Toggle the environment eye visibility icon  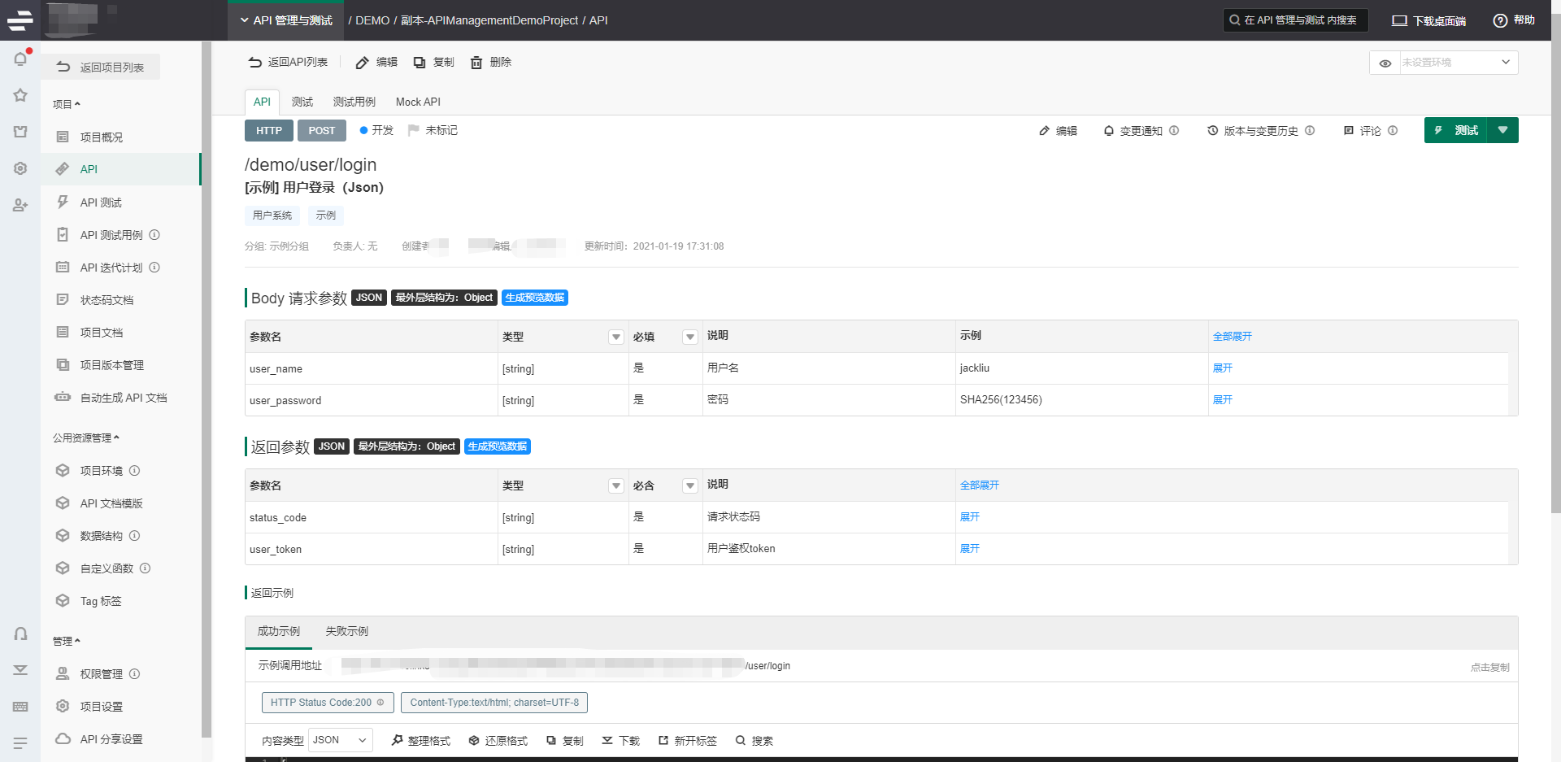pos(1385,63)
